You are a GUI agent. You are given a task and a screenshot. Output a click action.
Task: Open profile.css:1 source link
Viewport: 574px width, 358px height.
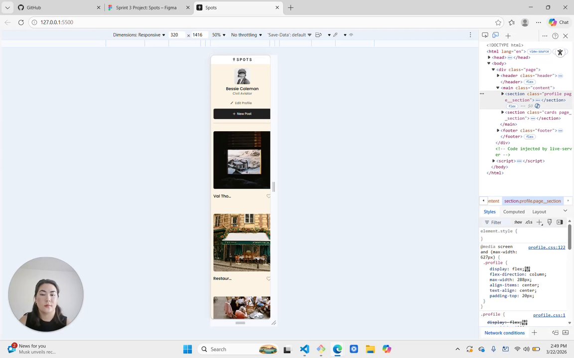pos(549,315)
